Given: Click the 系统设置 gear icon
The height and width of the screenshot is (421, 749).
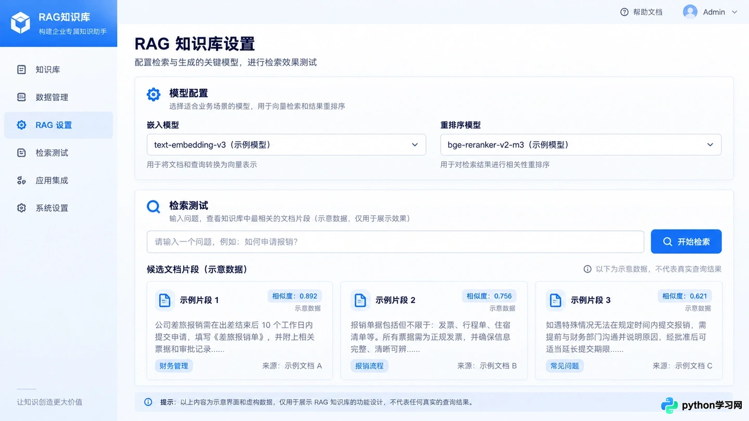Looking at the screenshot, I should 21,208.
